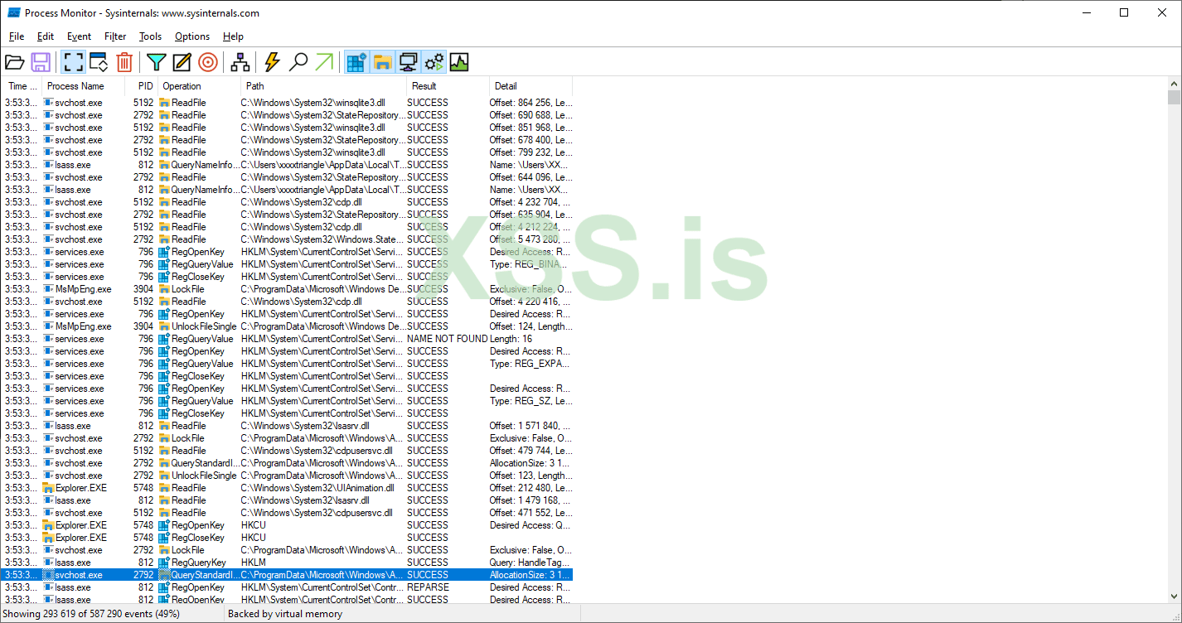This screenshot has height=623, width=1182.
Task: Toggle Show Profiling Events filter
Action: pyautogui.click(x=459, y=62)
